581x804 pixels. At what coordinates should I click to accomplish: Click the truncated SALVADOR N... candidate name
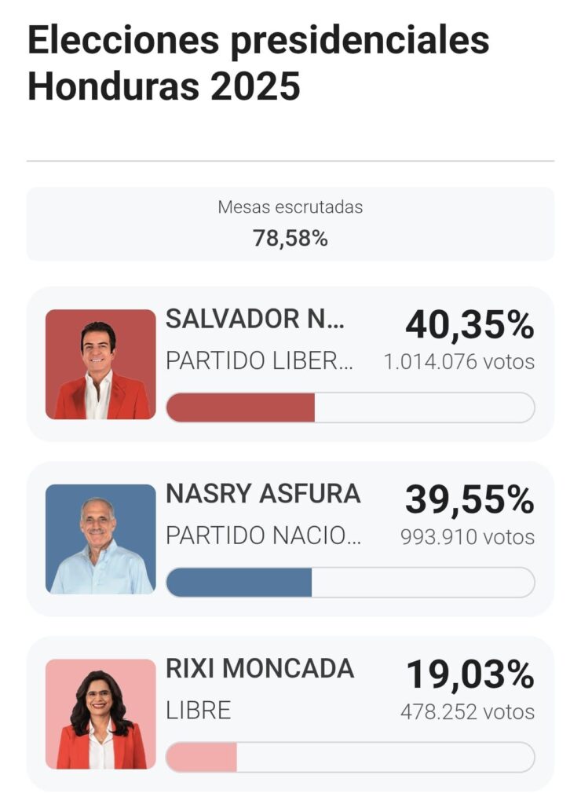click(x=255, y=320)
